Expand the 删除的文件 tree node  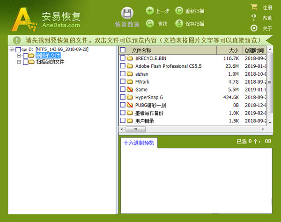tap(19, 56)
